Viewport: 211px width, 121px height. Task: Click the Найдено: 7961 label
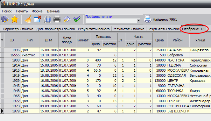point(165,19)
